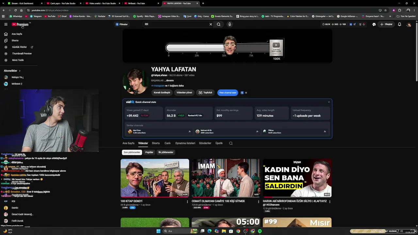The width and height of the screenshot is (418, 235).
Task: Open YouTube notifications bell
Action: click(x=399, y=24)
